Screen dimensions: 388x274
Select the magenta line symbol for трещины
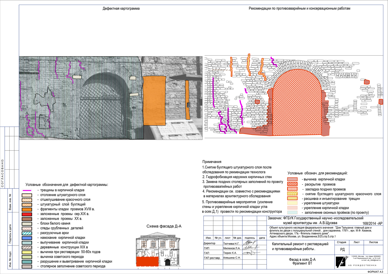pos(27,190)
